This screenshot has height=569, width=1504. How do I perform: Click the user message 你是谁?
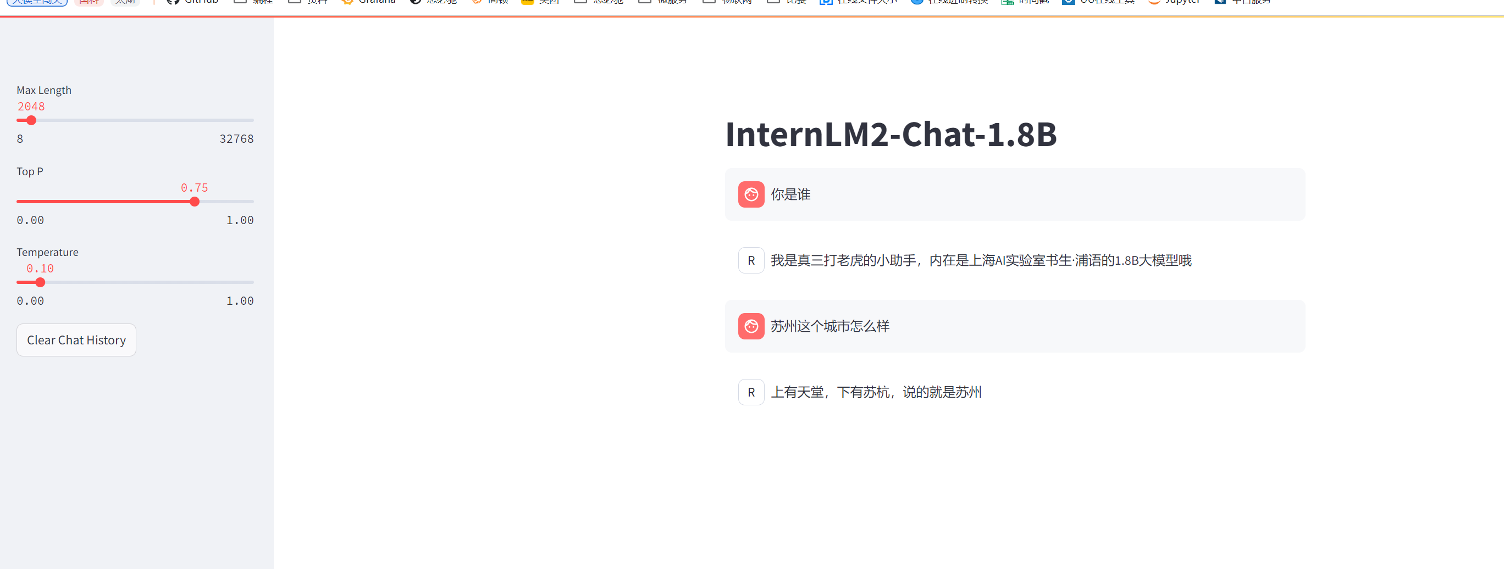click(x=790, y=194)
